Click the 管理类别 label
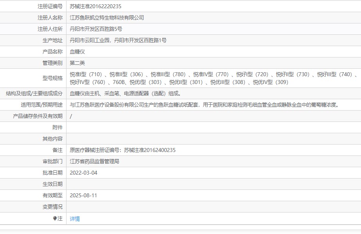Image resolution: width=361 pixels, height=234 pixels. (52, 63)
